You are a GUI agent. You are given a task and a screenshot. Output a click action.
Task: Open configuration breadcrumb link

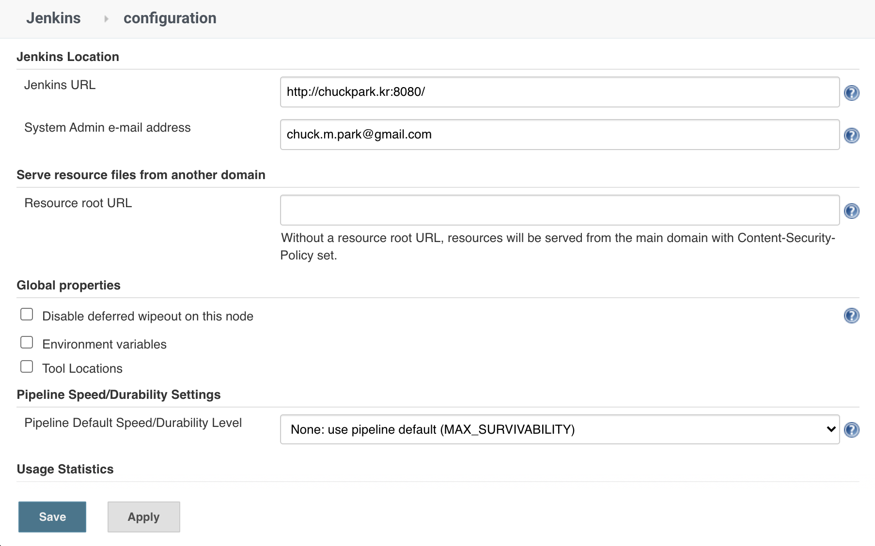[x=170, y=18]
